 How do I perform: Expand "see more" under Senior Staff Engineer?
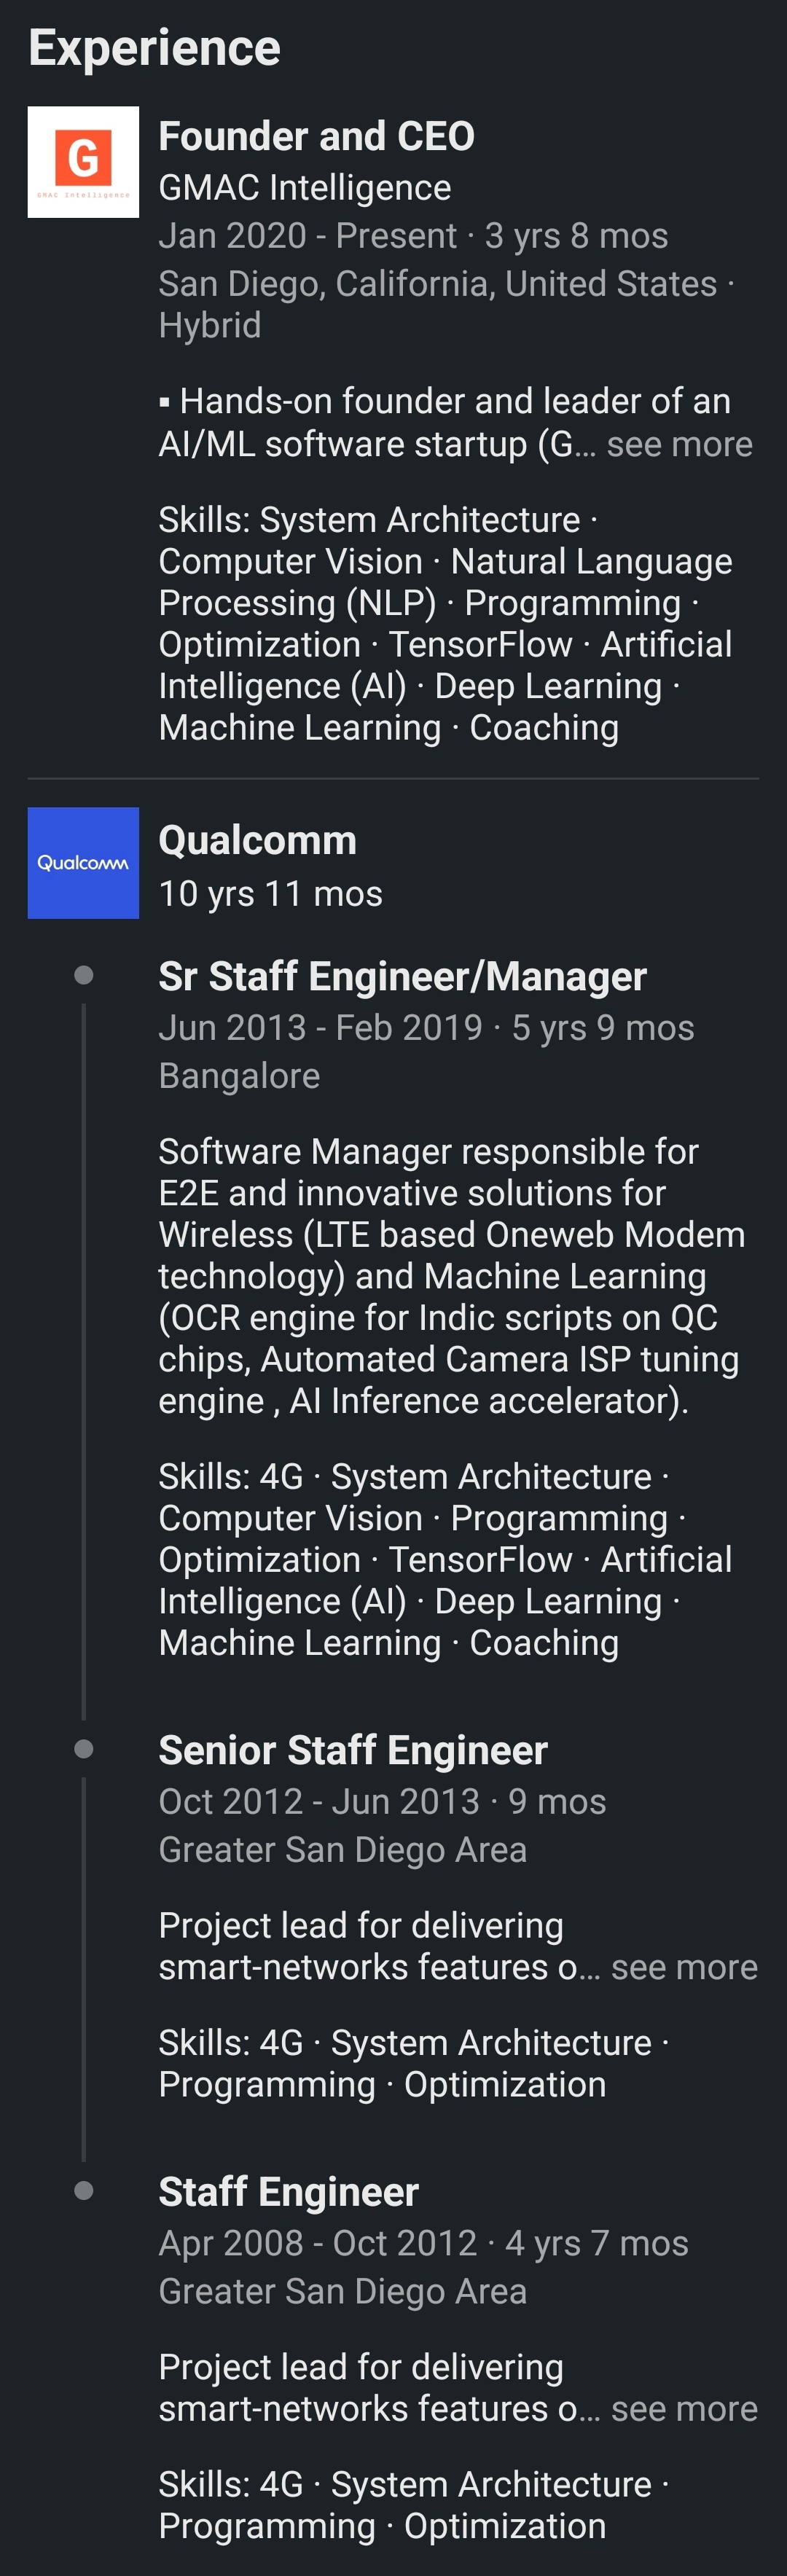pyautogui.click(x=684, y=1967)
